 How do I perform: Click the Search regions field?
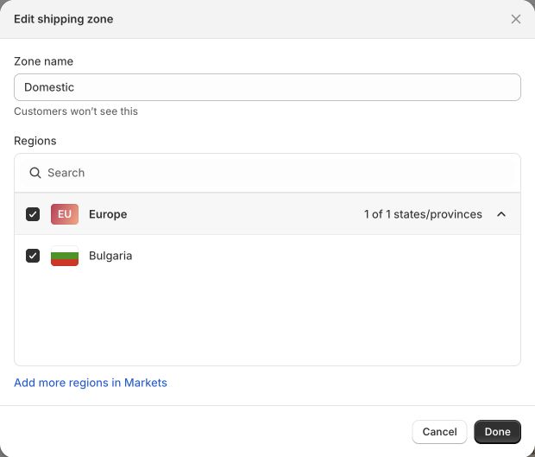pos(267,173)
